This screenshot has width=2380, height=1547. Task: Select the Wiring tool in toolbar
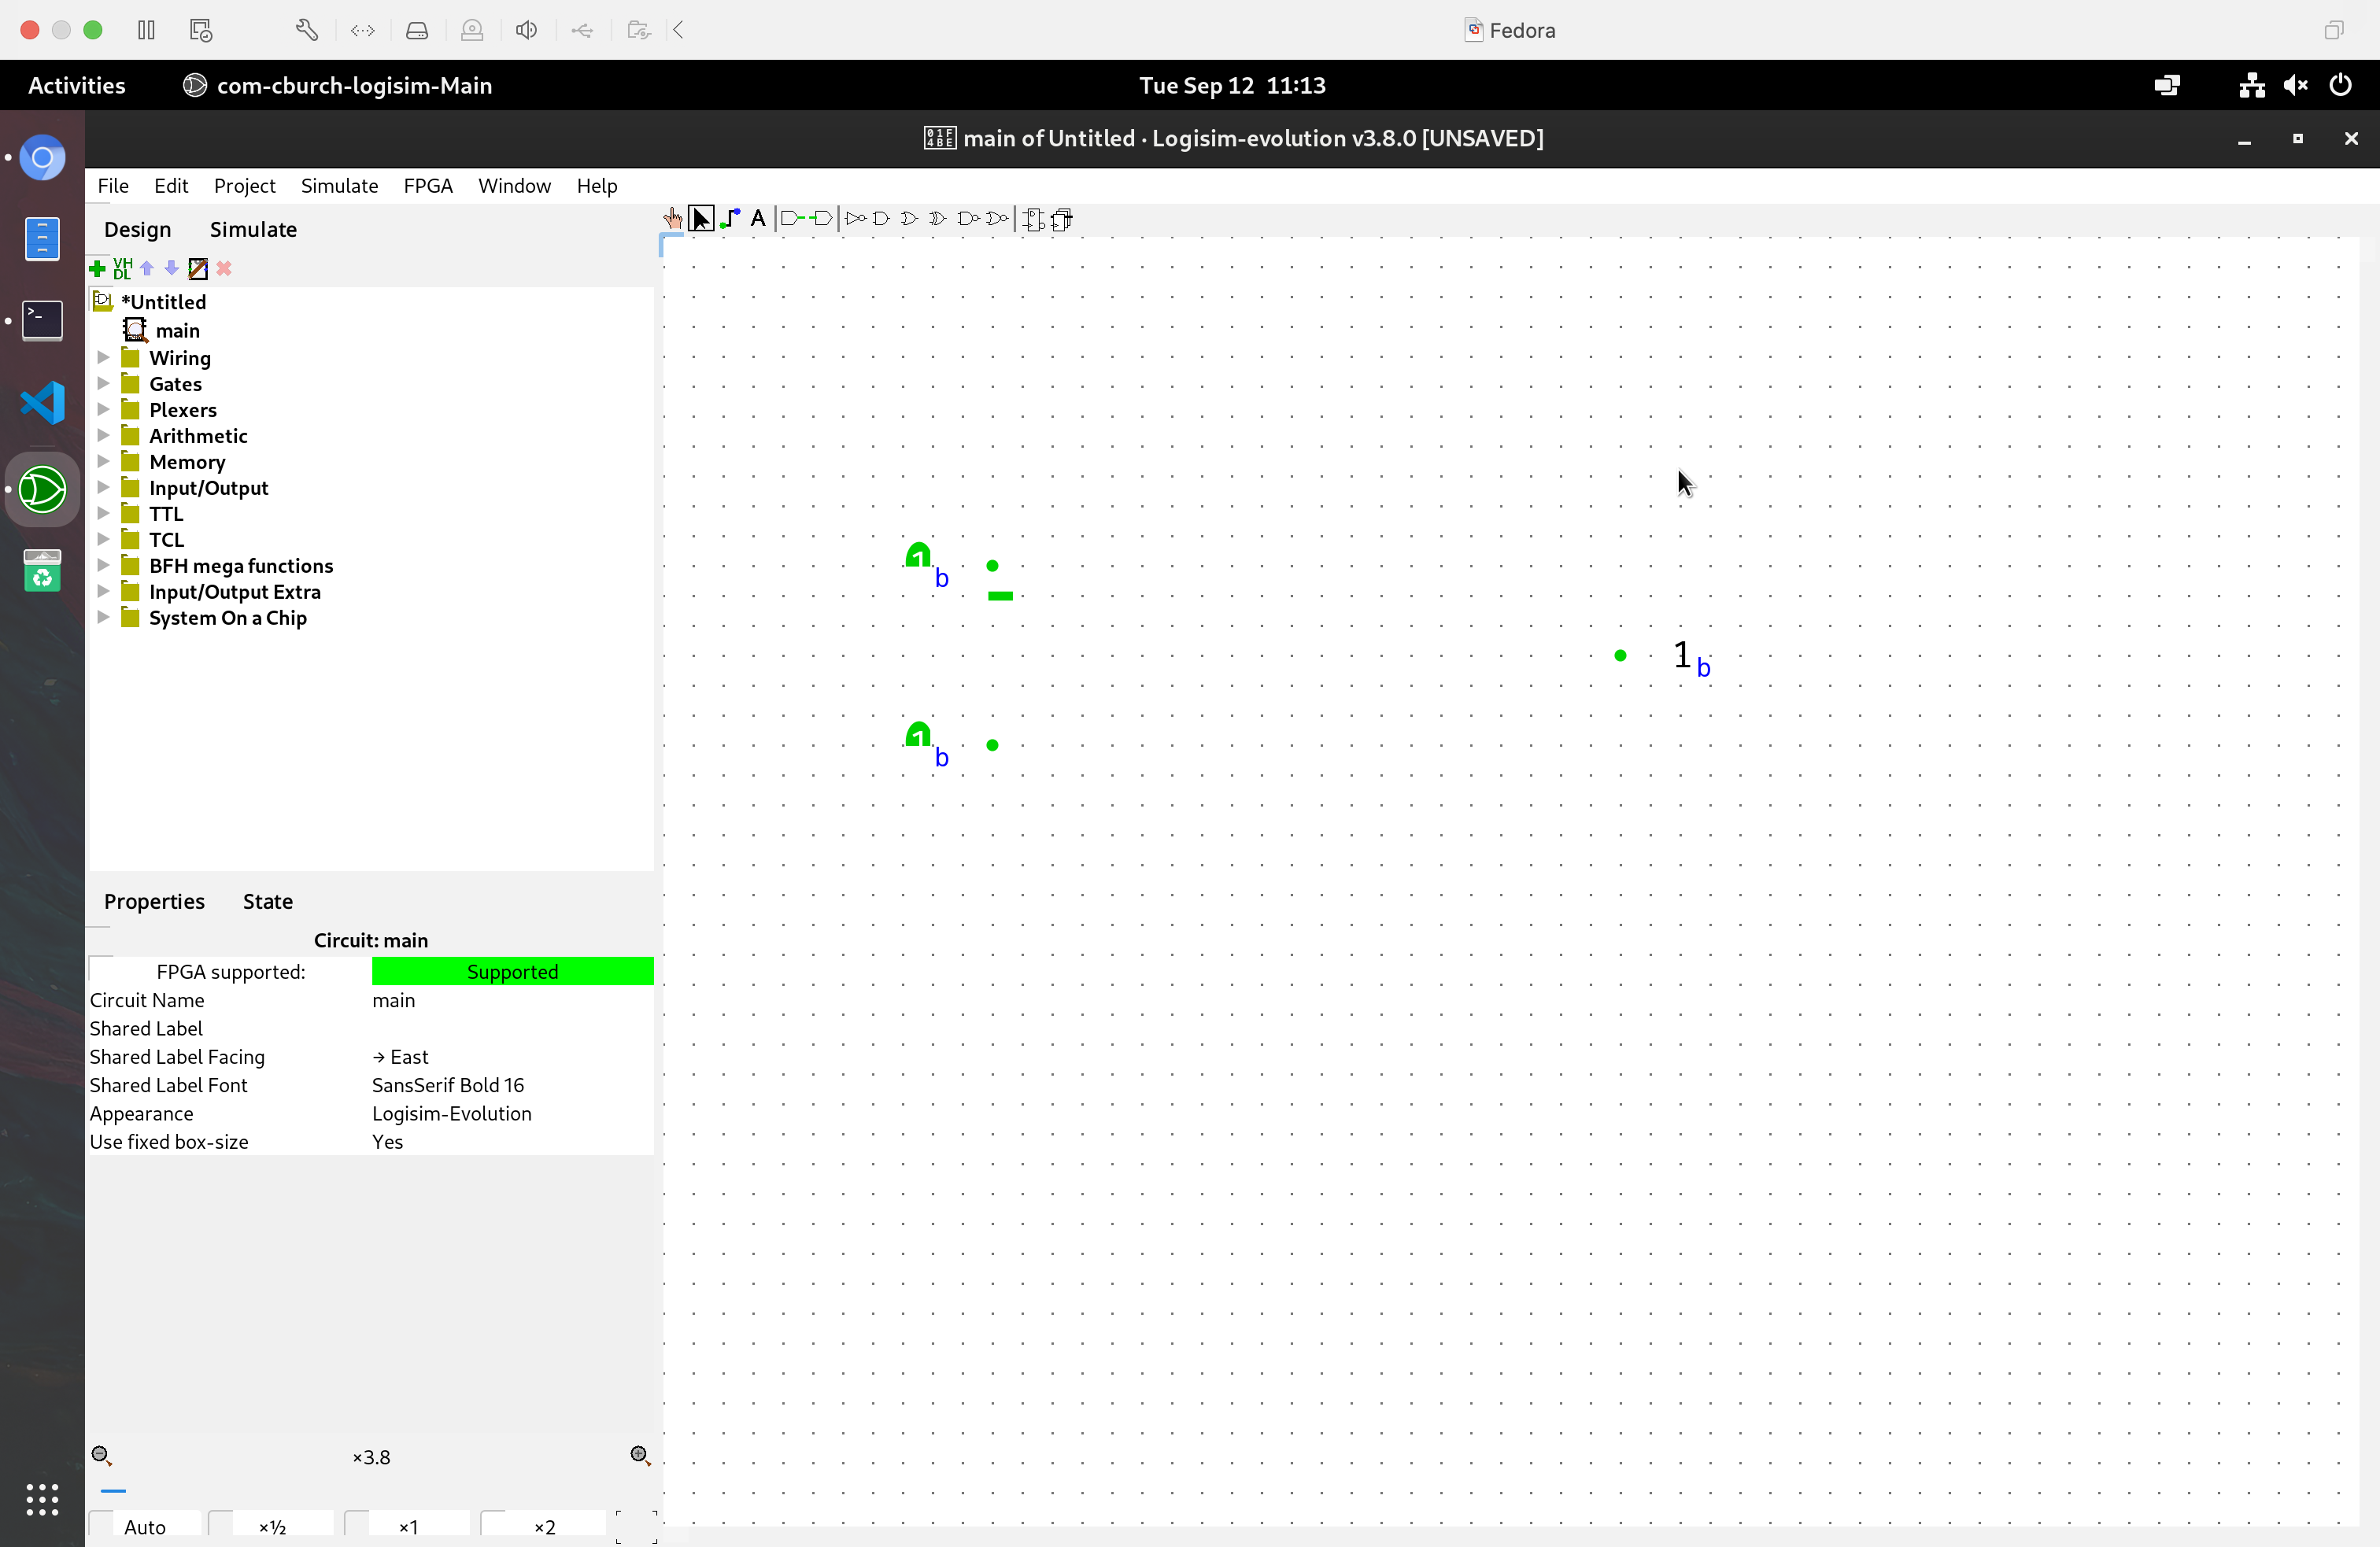coord(731,218)
